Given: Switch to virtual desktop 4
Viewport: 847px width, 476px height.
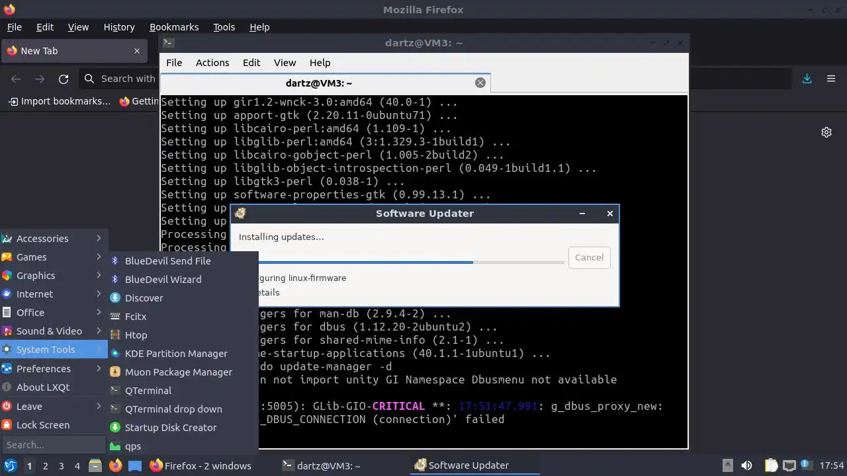Looking at the screenshot, I should pyautogui.click(x=77, y=466).
